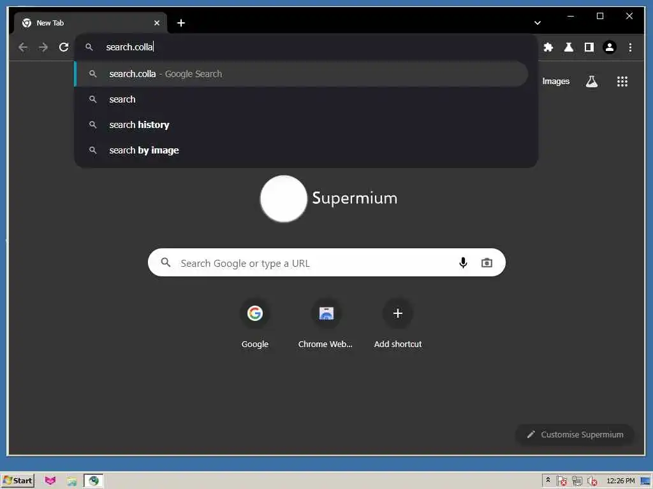This screenshot has height=489, width=653.
Task: Expand hidden system tray icons
Action: [548, 480]
